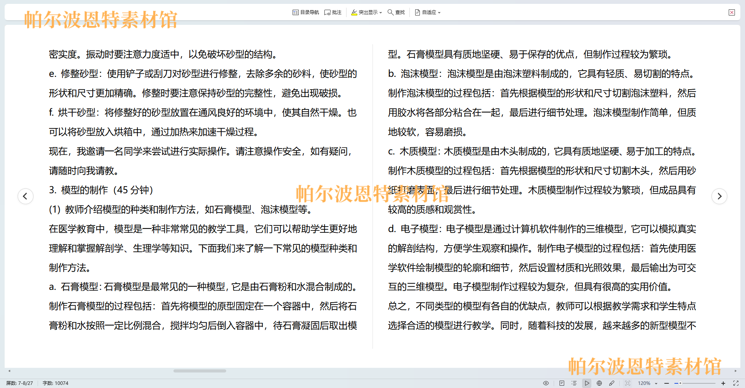Open the 自适应 fit mode dropdown
Viewport: 745px width, 388px height.
click(428, 12)
